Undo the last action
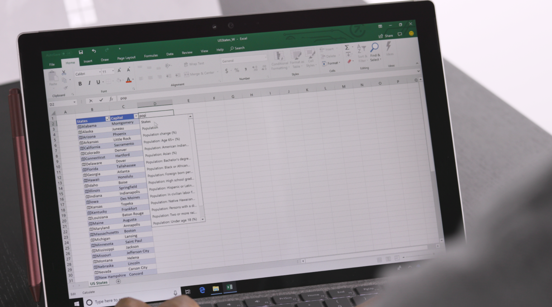Image resolution: width=552 pixels, height=307 pixels. (x=94, y=51)
